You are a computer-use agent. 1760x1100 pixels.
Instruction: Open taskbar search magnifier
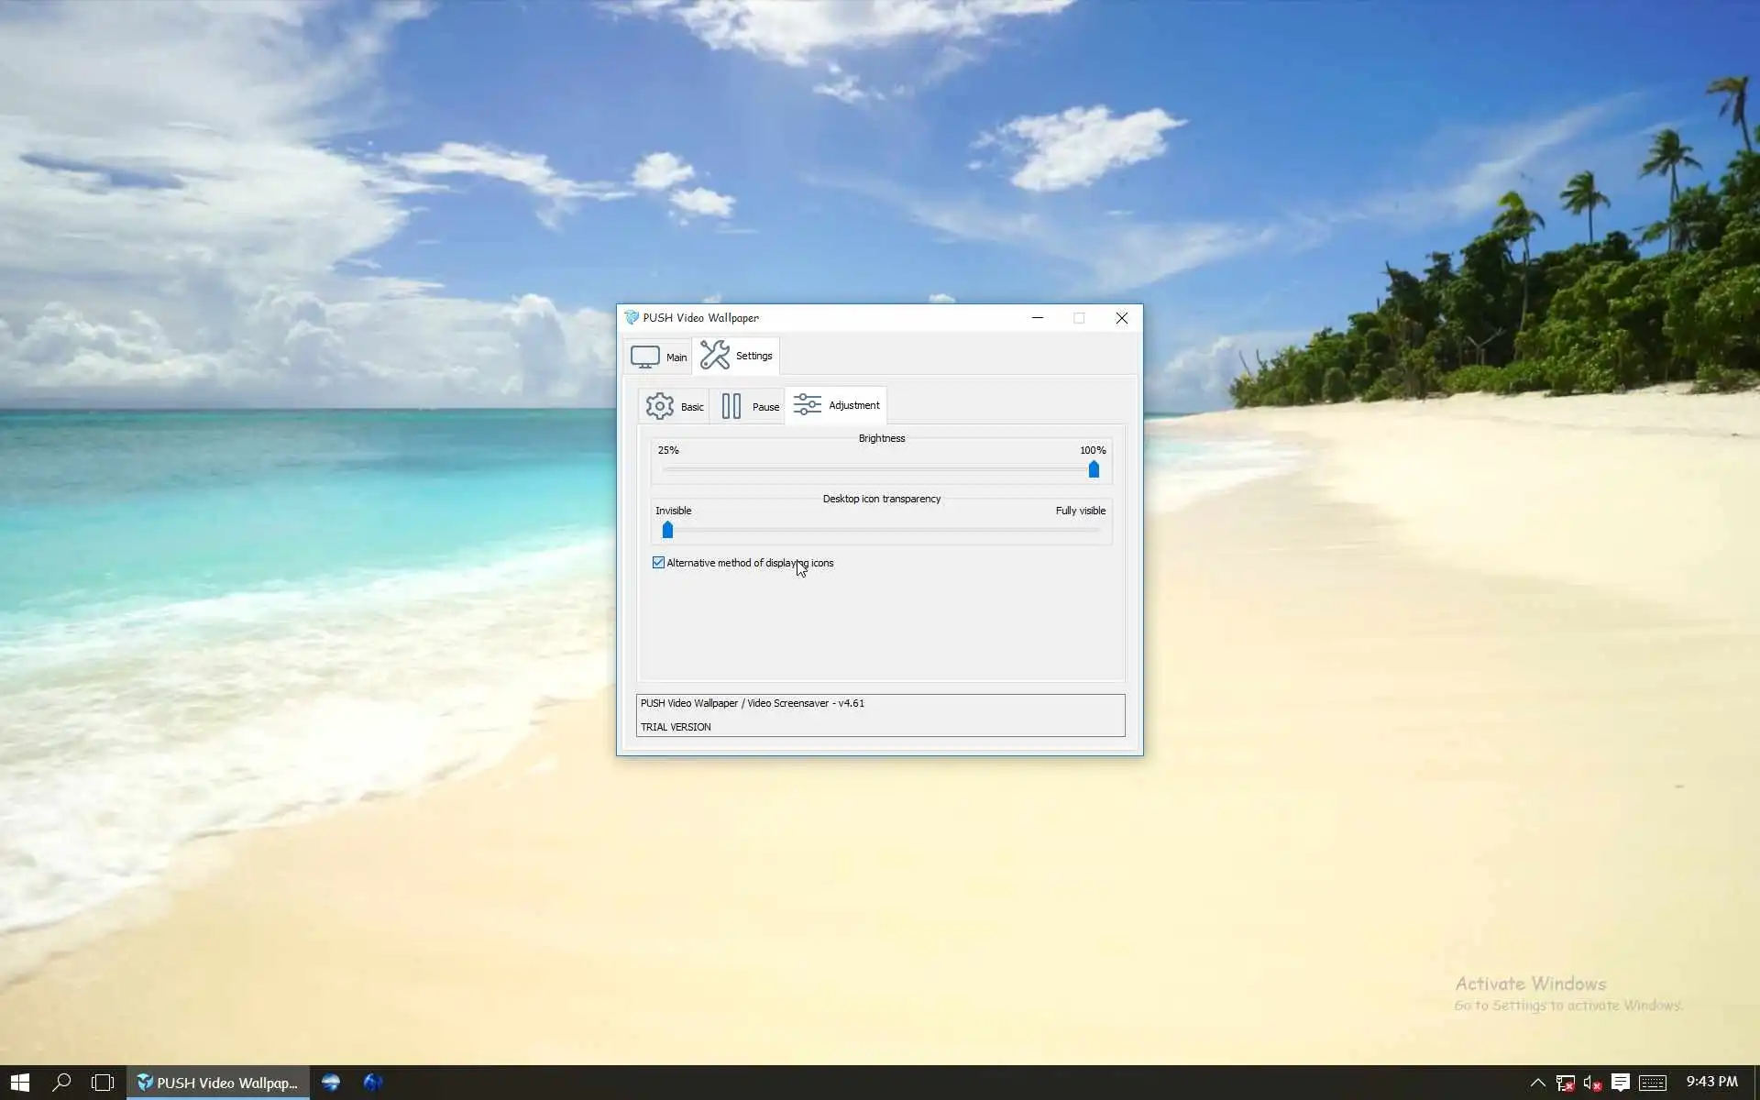click(61, 1083)
